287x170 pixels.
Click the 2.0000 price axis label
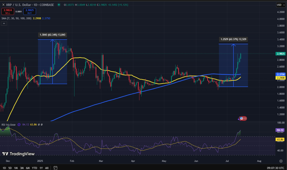pyautogui.click(x=281, y=87)
